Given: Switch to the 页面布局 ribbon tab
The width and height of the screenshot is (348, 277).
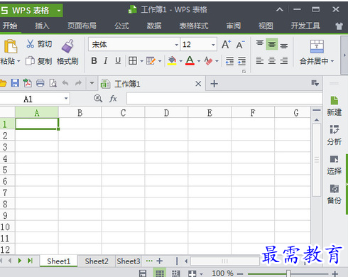Looking at the screenshot, I should click(x=82, y=26).
